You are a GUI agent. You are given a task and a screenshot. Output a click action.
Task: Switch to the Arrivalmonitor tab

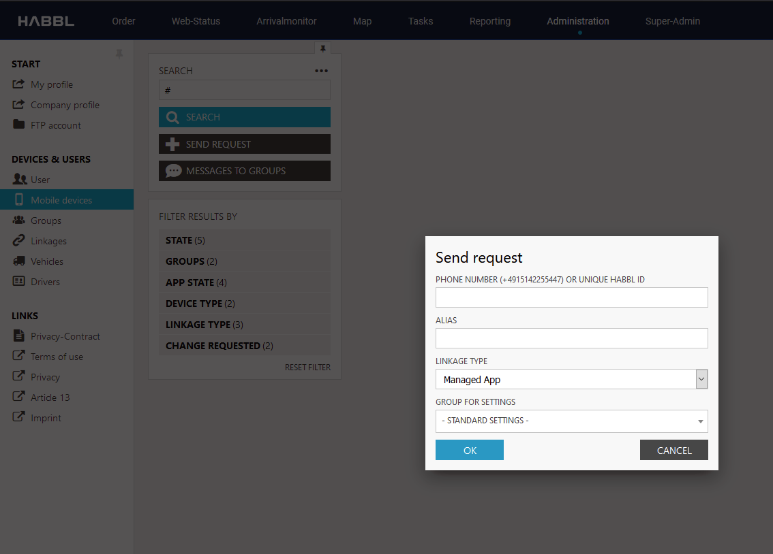click(286, 21)
